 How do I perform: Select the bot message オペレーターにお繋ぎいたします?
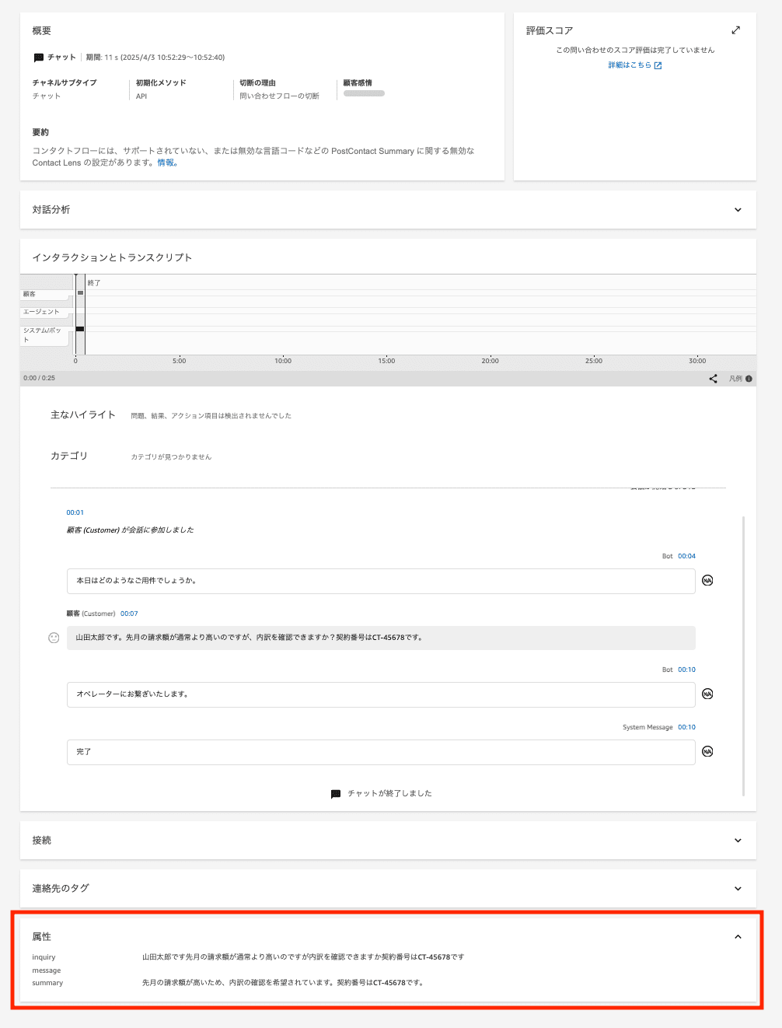381,694
